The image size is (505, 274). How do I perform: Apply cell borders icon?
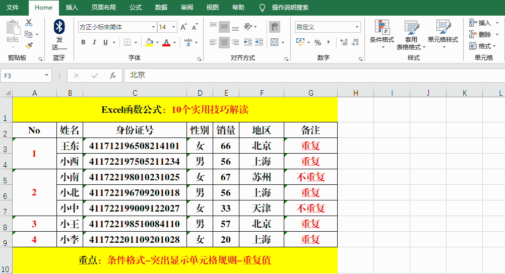[x=127, y=42]
